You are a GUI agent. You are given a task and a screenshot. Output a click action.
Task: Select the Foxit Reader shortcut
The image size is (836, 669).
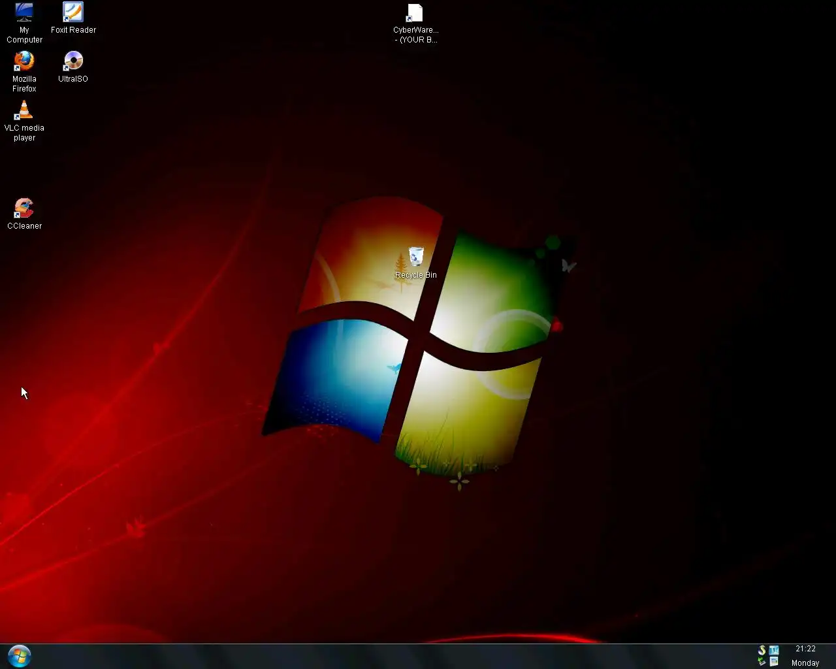coord(73,18)
